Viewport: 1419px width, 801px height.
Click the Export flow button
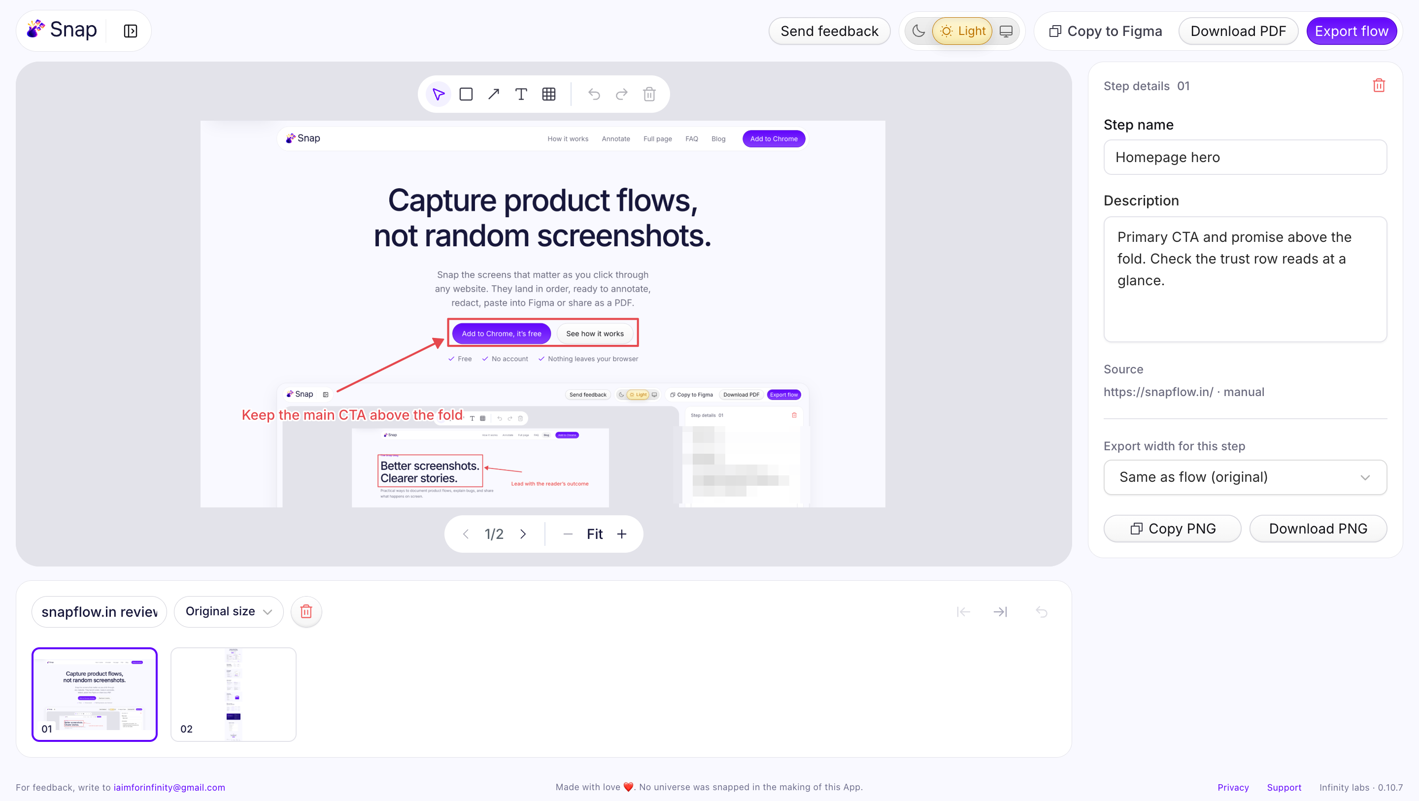[1351, 31]
